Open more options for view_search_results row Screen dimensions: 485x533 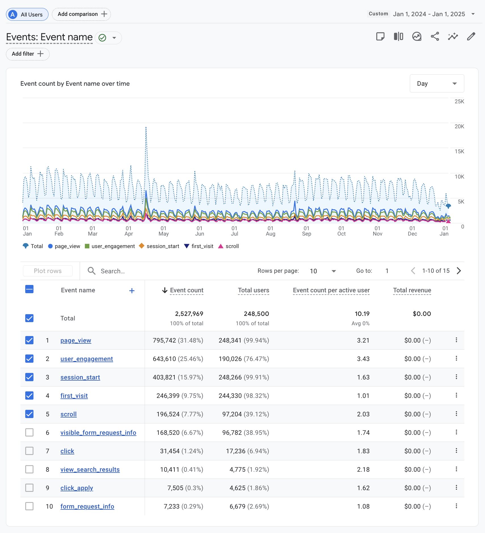click(x=456, y=469)
